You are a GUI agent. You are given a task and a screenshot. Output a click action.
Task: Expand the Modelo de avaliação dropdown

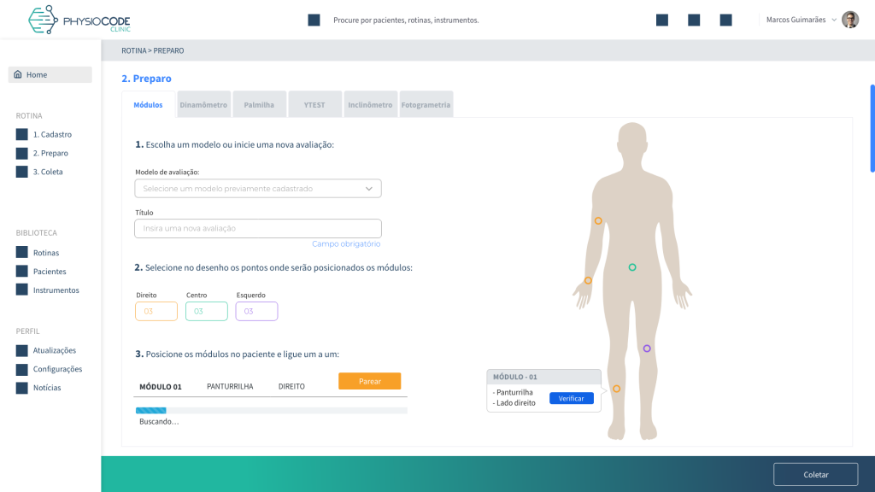(258, 188)
